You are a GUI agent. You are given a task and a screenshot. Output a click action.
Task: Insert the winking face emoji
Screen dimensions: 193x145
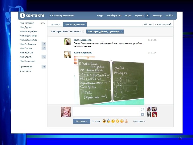(113, 121)
